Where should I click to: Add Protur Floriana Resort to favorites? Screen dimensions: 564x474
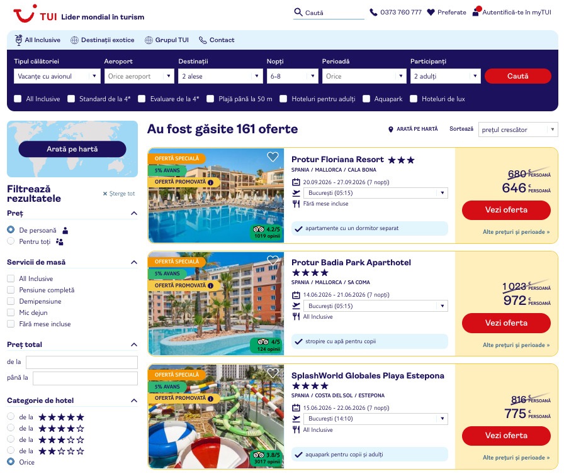(x=273, y=157)
